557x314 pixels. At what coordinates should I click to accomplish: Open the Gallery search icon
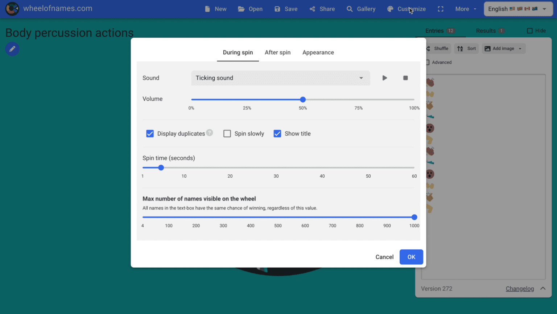point(350,9)
